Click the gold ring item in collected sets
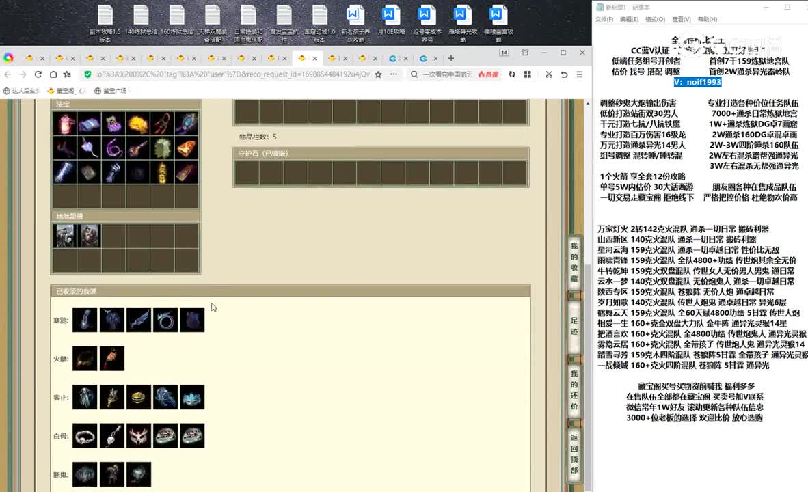The width and height of the screenshot is (808, 492). [139, 397]
